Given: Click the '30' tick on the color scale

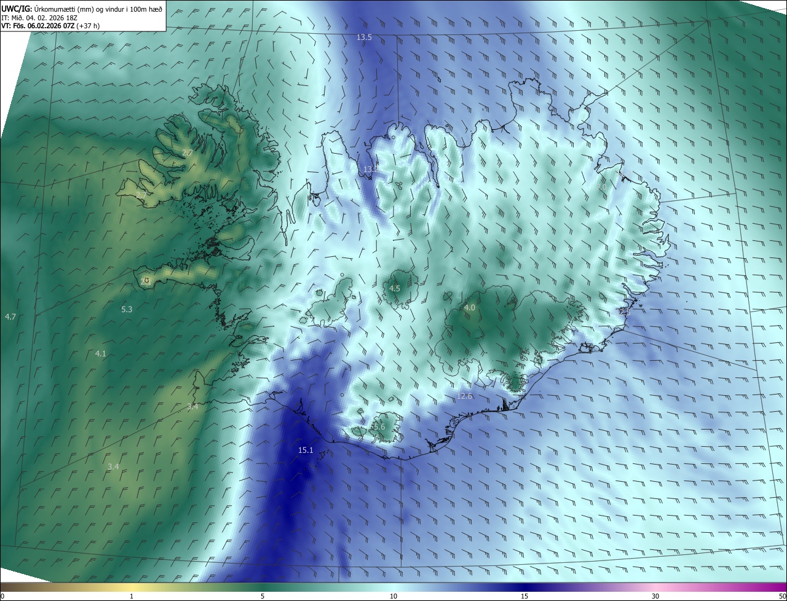Looking at the screenshot, I should pos(655,596).
